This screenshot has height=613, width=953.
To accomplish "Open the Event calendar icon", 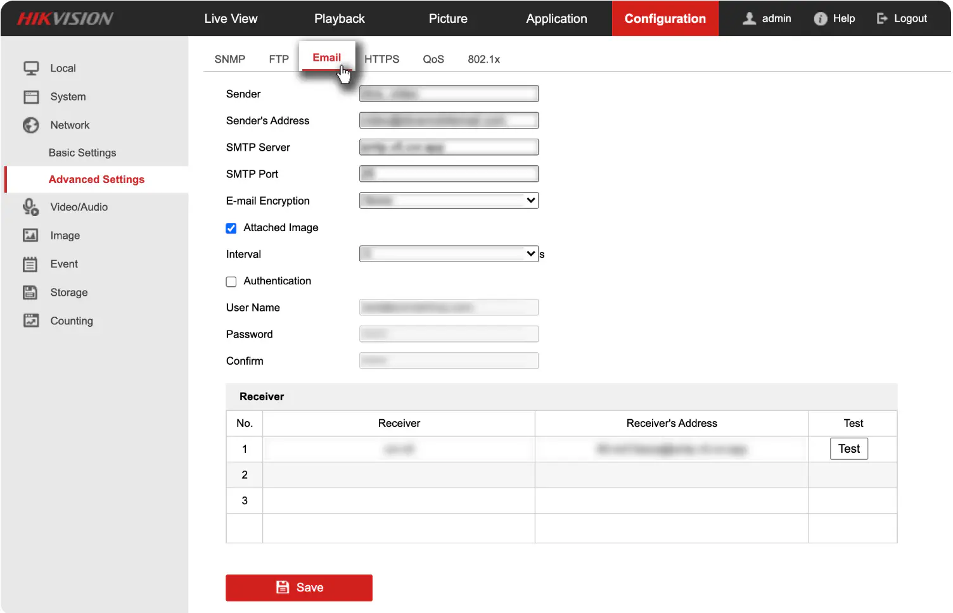I will (x=30, y=264).
